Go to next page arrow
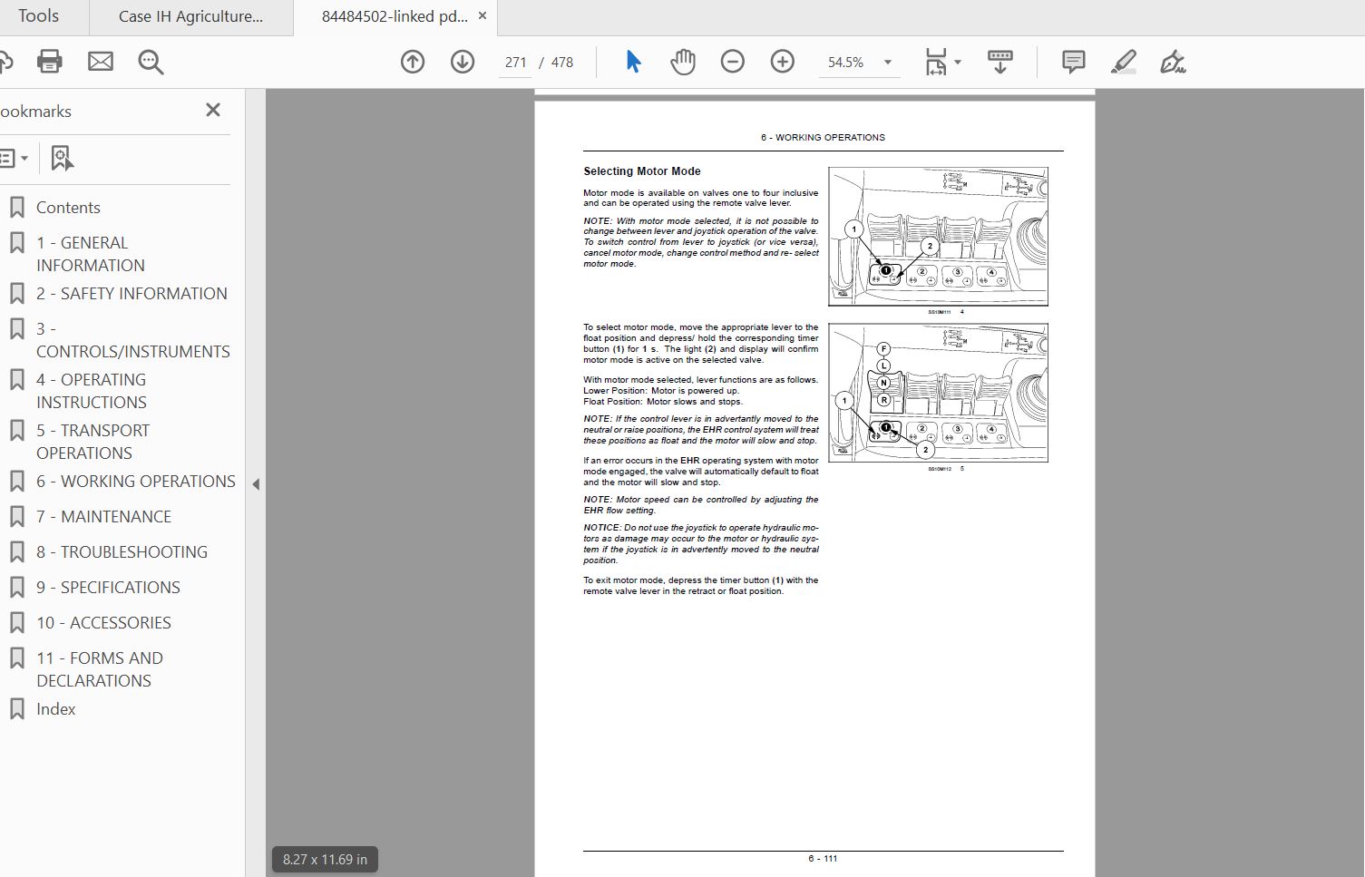The image size is (1365, 877). (x=463, y=62)
